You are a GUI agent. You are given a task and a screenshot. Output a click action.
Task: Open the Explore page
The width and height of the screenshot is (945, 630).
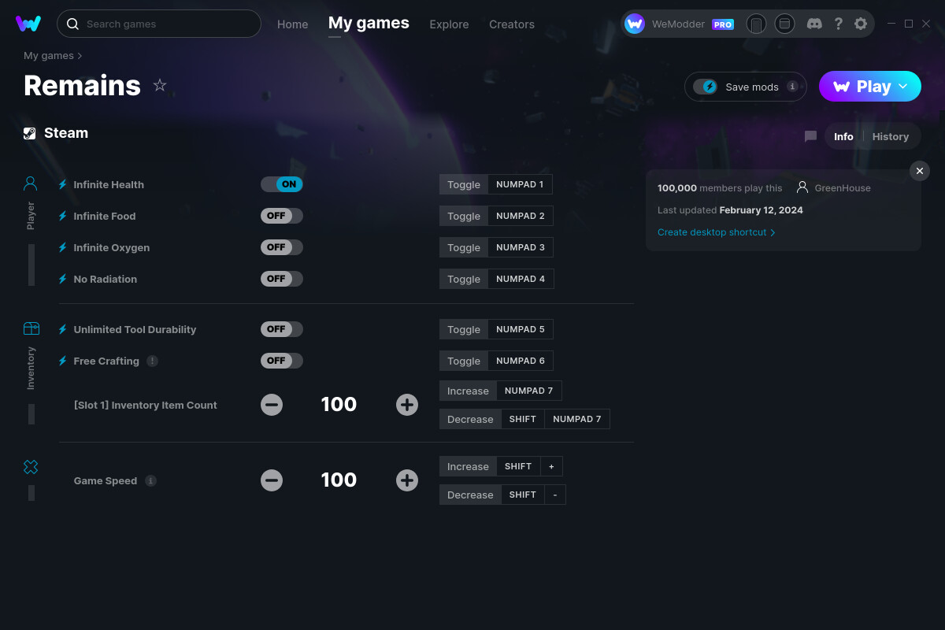449,24
